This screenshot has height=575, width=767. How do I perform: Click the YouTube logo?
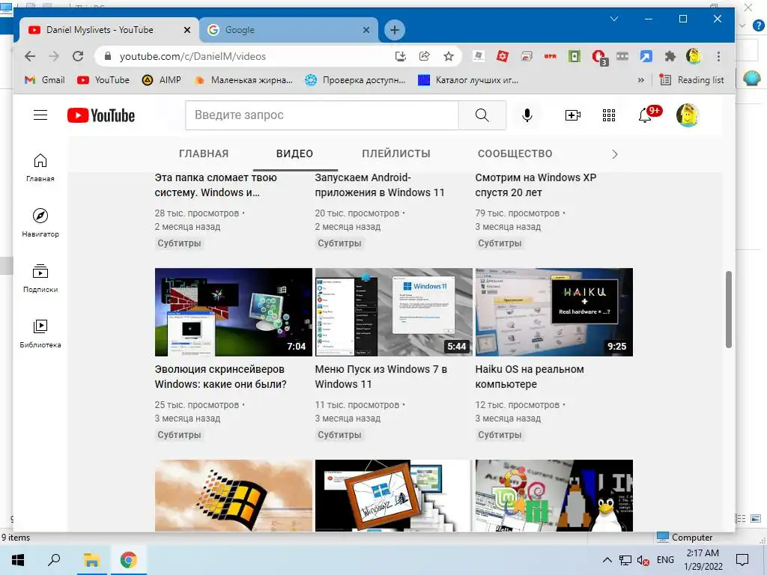click(x=101, y=115)
